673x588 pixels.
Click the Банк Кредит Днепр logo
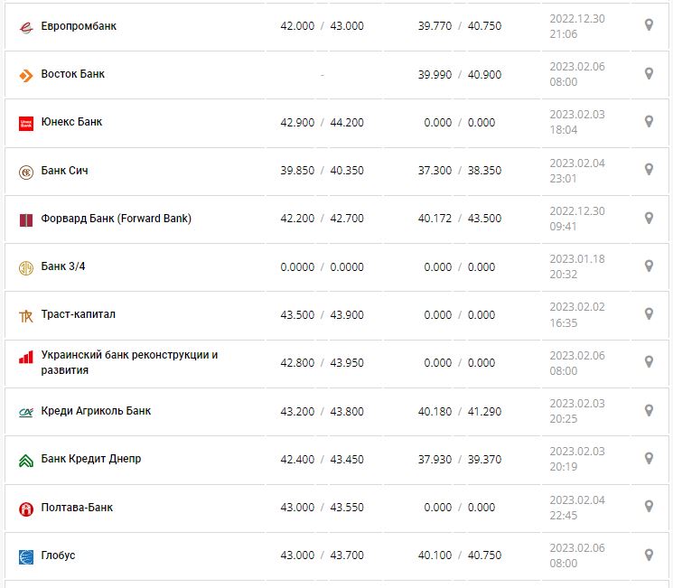click(x=25, y=460)
